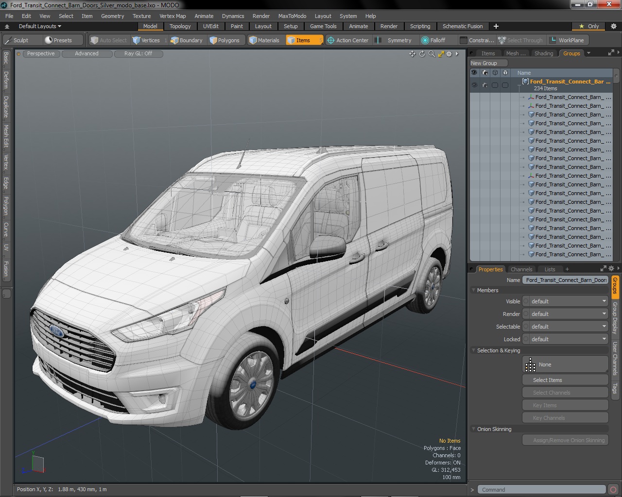Viewport: 622px width, 497px height.
Task: Click the Selection & Keying None figure icon
Action: pos(530,364)
